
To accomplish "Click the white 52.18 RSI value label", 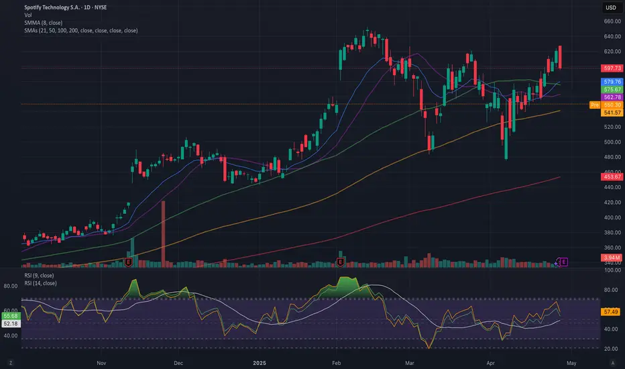I will pos(10,323).
